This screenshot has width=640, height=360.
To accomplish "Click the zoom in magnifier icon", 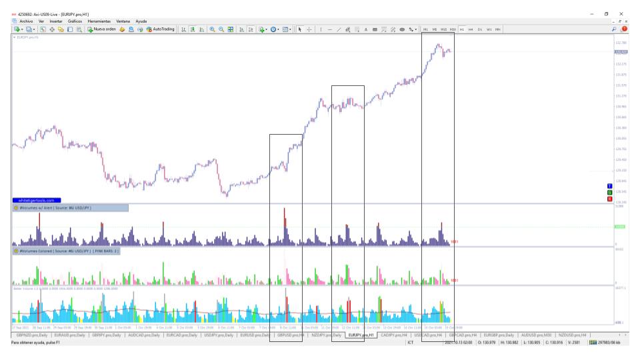I will (x=212, y=29).
